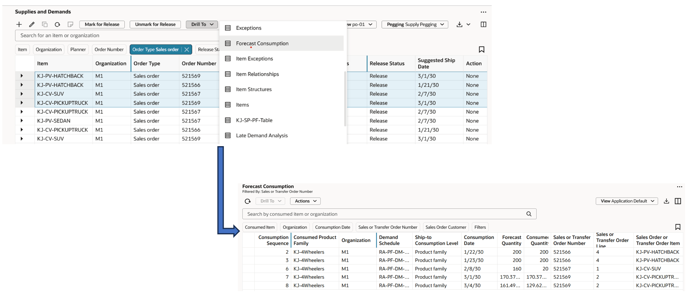Open the Drill To dropdown in Supplies and Demands

click(x=202, y=24)
